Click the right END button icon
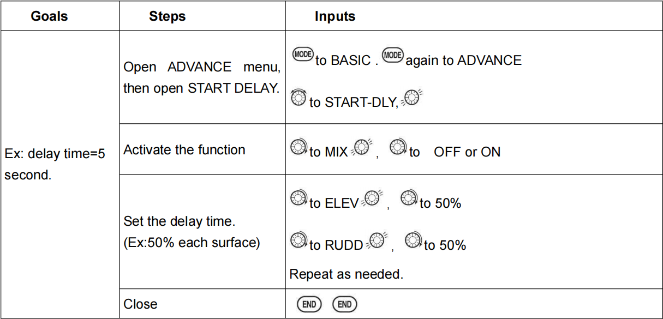This screenshot has height=319, width=663. [344, 304]
